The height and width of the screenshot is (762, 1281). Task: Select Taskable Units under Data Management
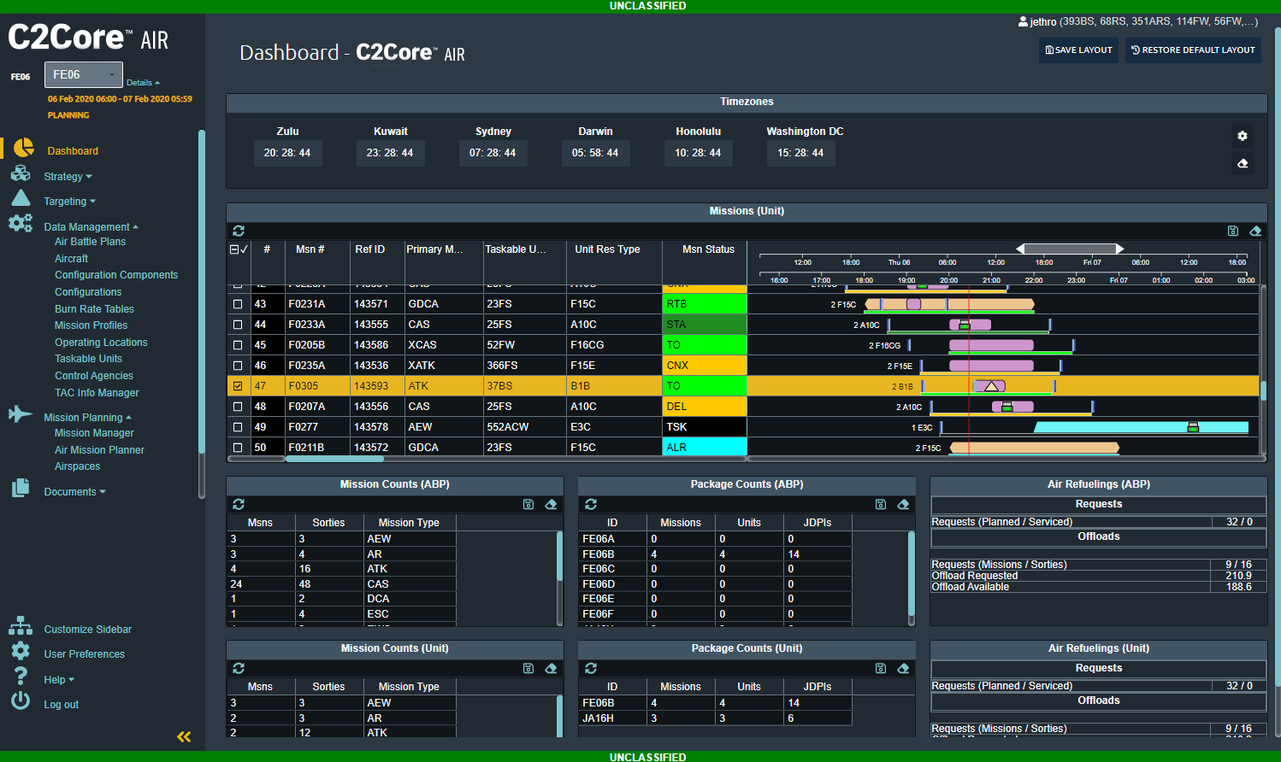pyautogui.click(x=88, y=358)
